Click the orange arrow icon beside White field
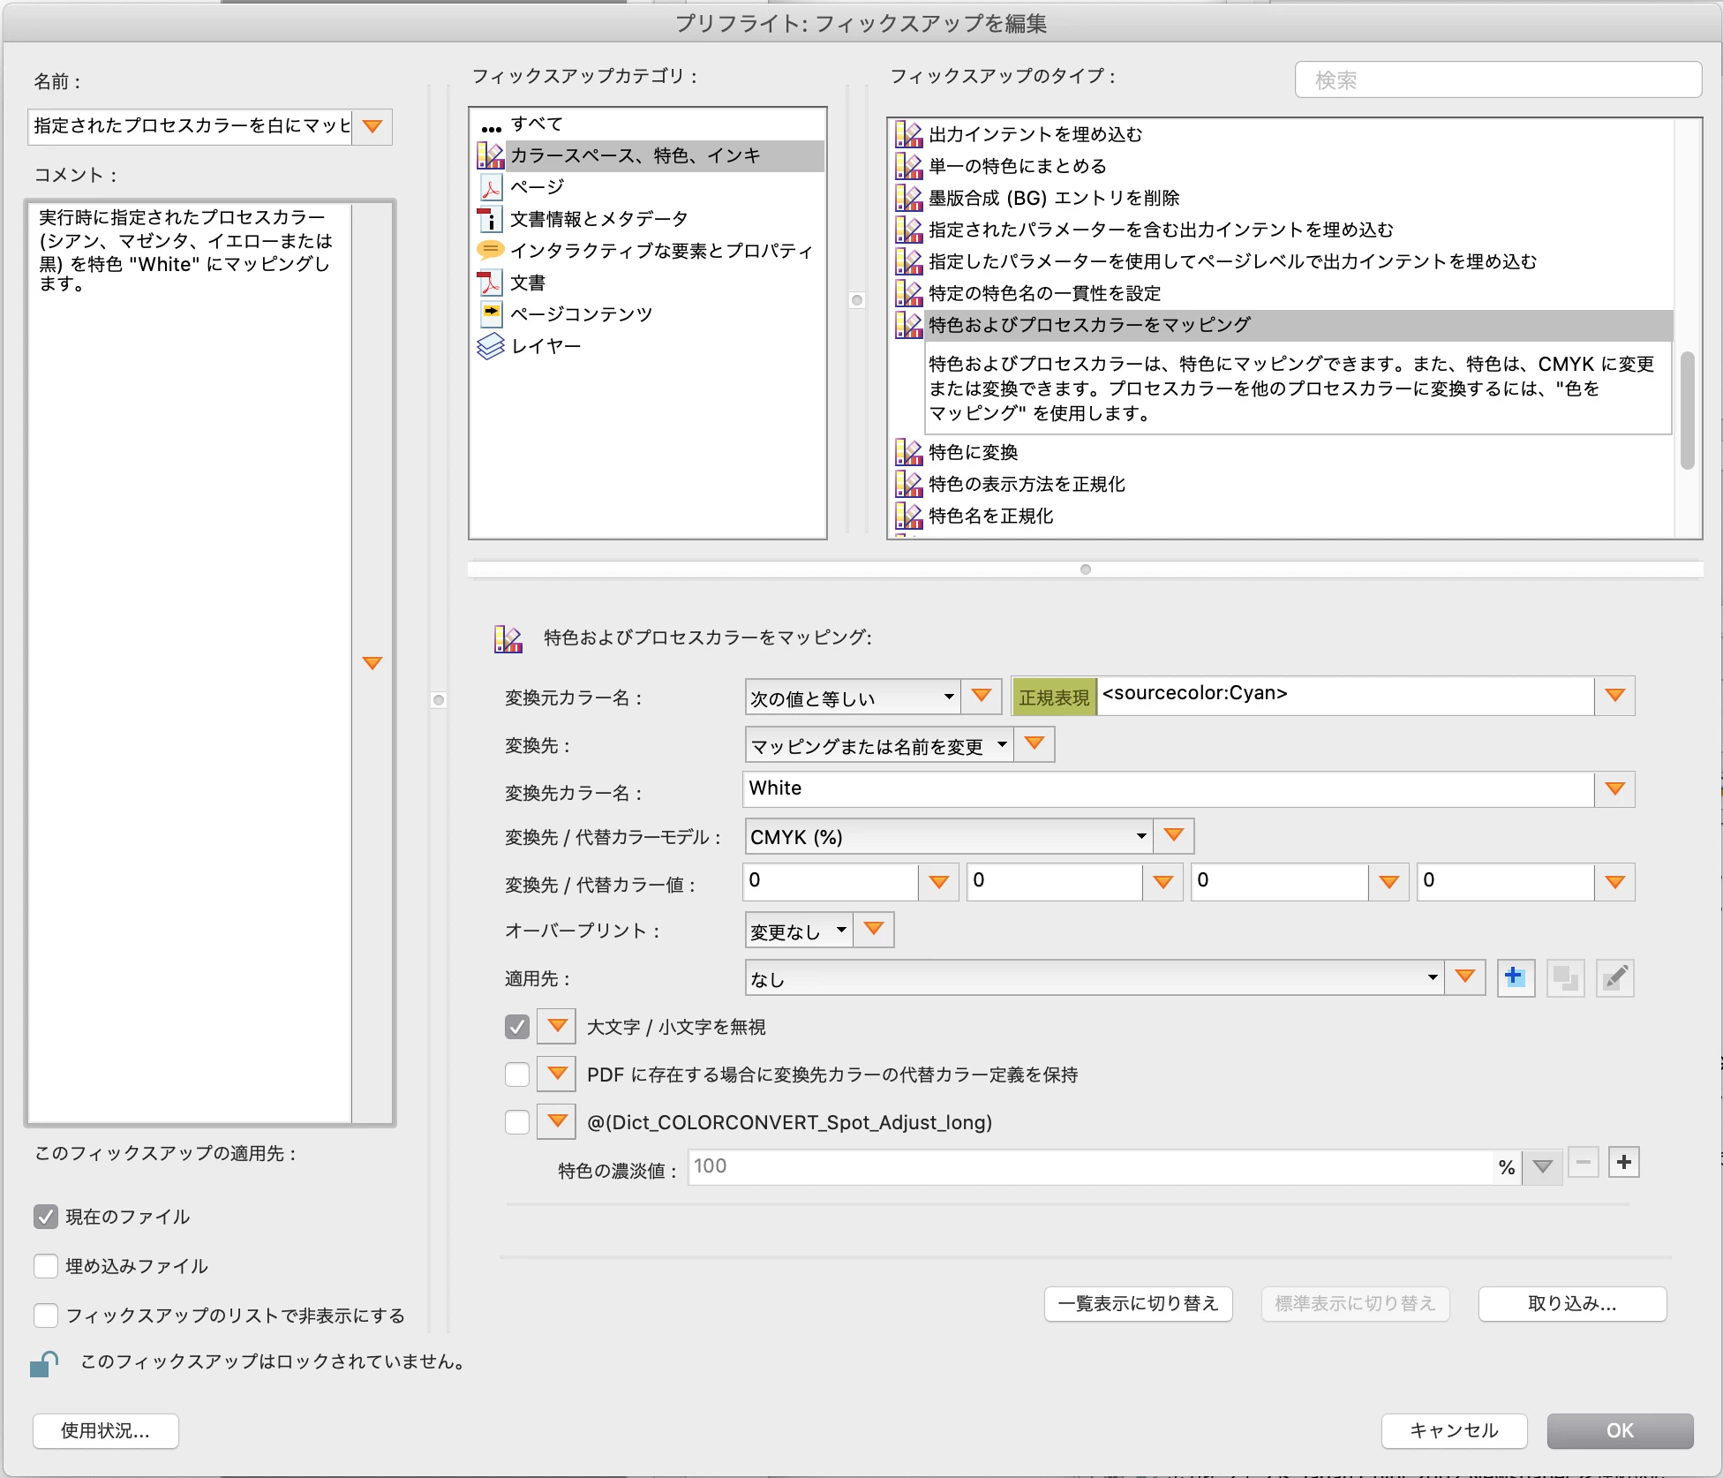Image resolution: width=1723 pixels, height=1478 pixels. coord(1614,789)
